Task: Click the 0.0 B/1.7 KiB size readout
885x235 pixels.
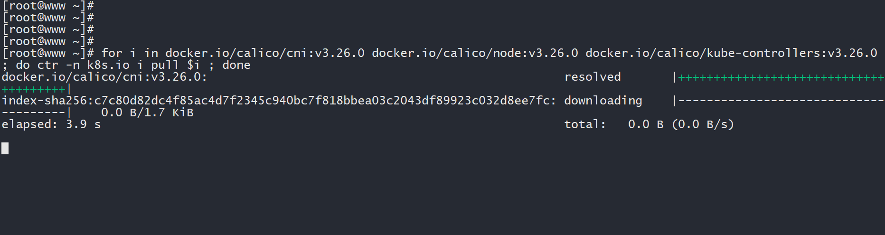Action: click(x=147, y=113)
